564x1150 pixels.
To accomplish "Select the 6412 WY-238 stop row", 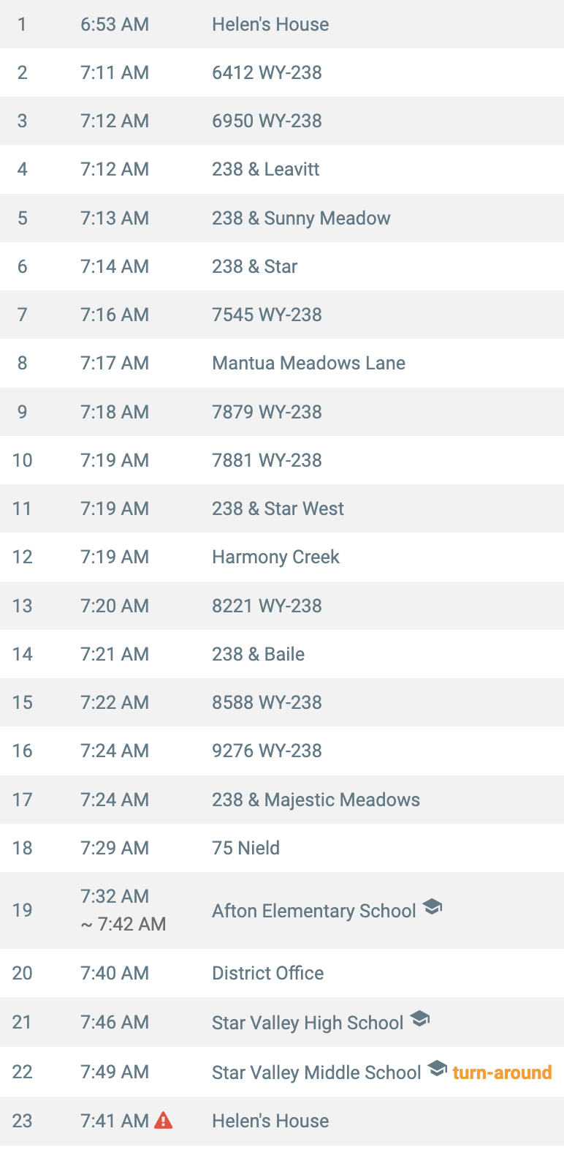I will 282,72.
